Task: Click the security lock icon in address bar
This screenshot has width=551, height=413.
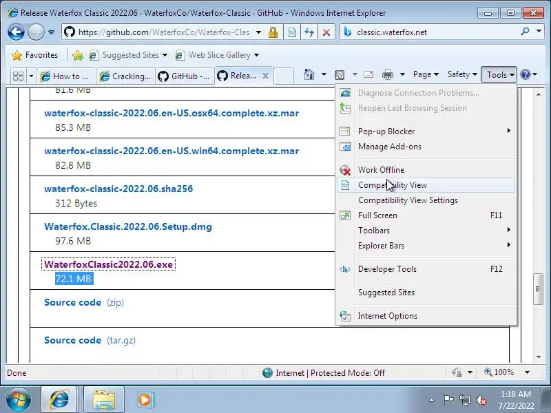Action: tap(273, 32)
